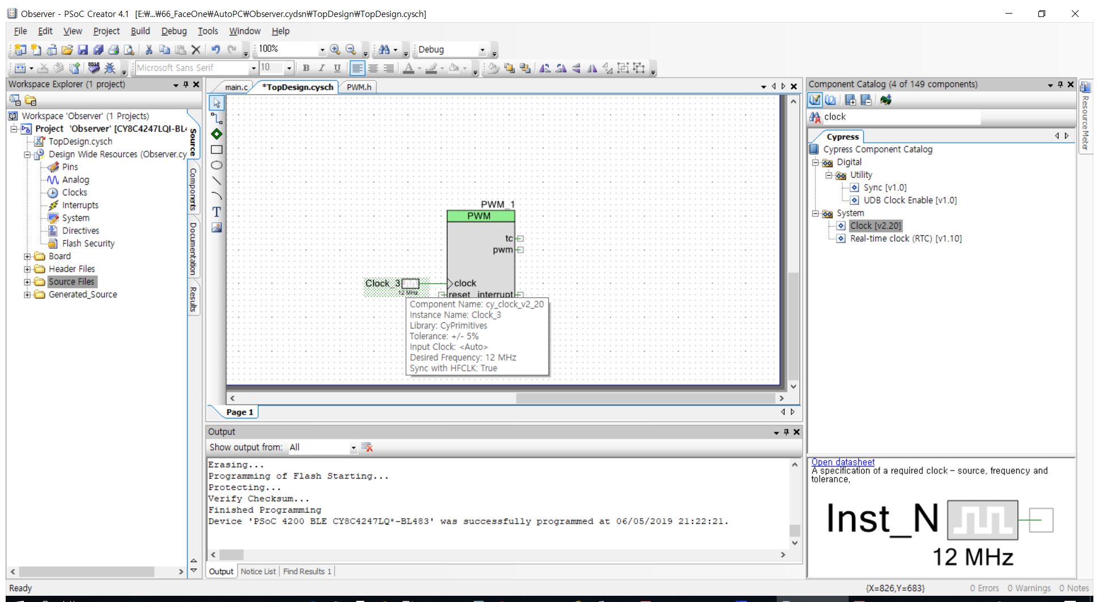Select the pointer Select tool in schematic palette

[x=216, y=103]
